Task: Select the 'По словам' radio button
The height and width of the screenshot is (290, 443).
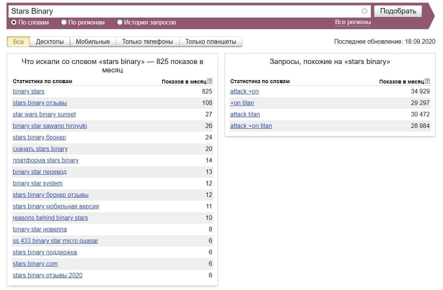Action: click(x=14, y=23)
